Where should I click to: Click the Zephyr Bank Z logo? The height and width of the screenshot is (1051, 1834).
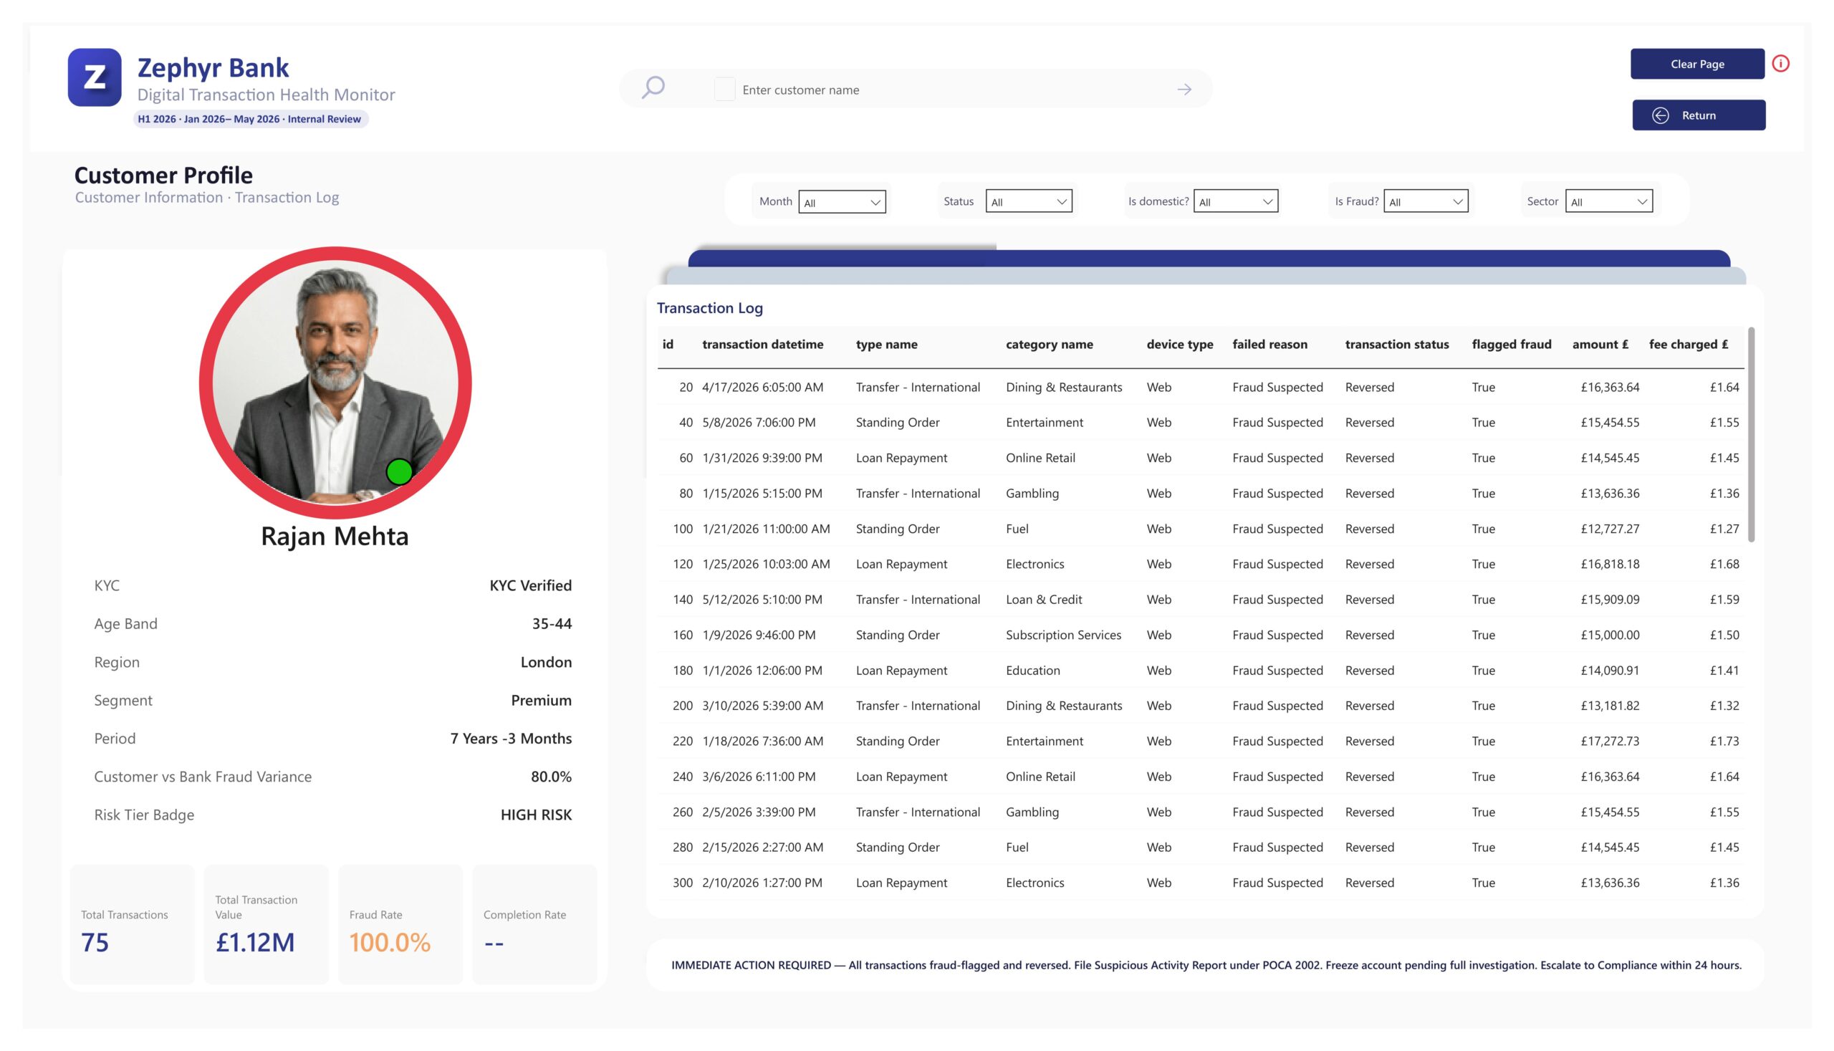coord(95,77)
